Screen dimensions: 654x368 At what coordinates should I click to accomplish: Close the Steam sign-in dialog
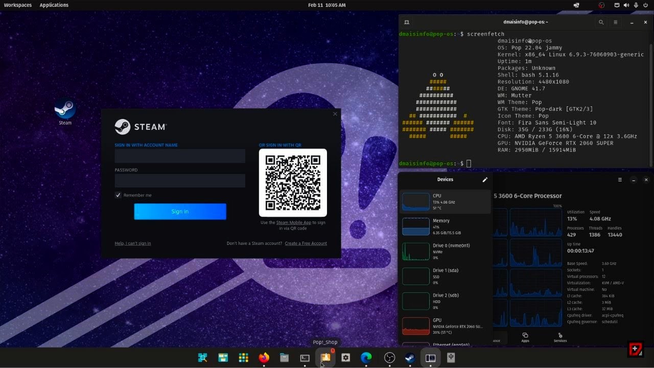335,114
